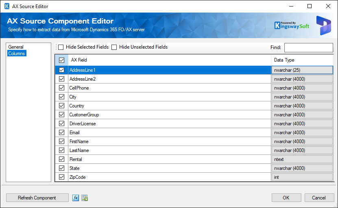This screenshot has width=338, height=208.
Task: Uncheck the State field checkbox
Action: pos(62,168)
